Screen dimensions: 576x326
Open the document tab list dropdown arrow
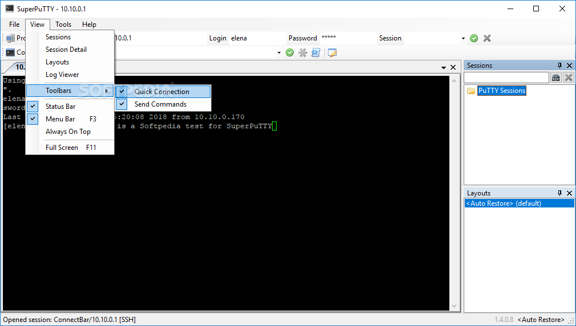pos(443,68)
